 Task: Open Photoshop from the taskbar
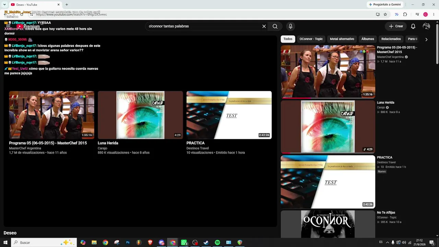[x=128, y=243]
